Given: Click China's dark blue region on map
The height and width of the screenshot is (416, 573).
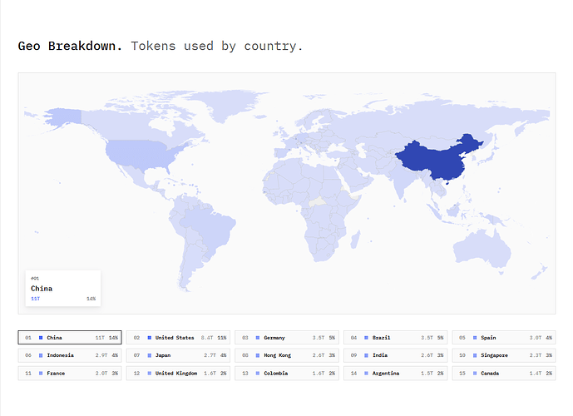Looking at the screenshot, I should click(435, 161).
